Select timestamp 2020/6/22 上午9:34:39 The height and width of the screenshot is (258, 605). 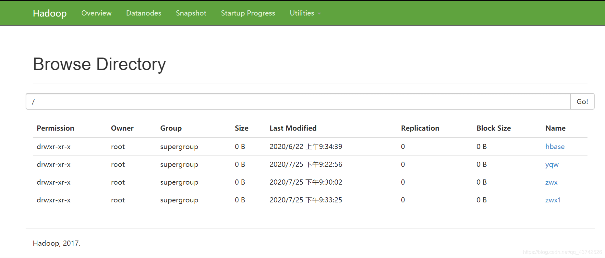306,147
